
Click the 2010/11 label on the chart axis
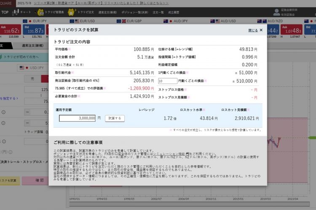pos(211,199)
